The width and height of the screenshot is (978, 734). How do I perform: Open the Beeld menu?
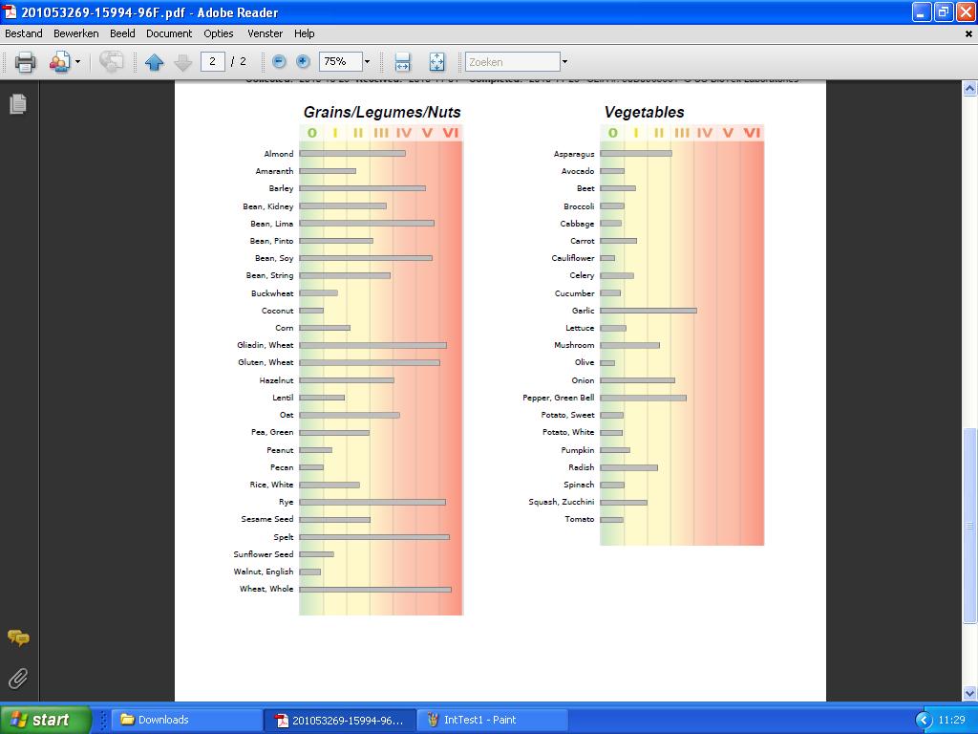[122, 33]
